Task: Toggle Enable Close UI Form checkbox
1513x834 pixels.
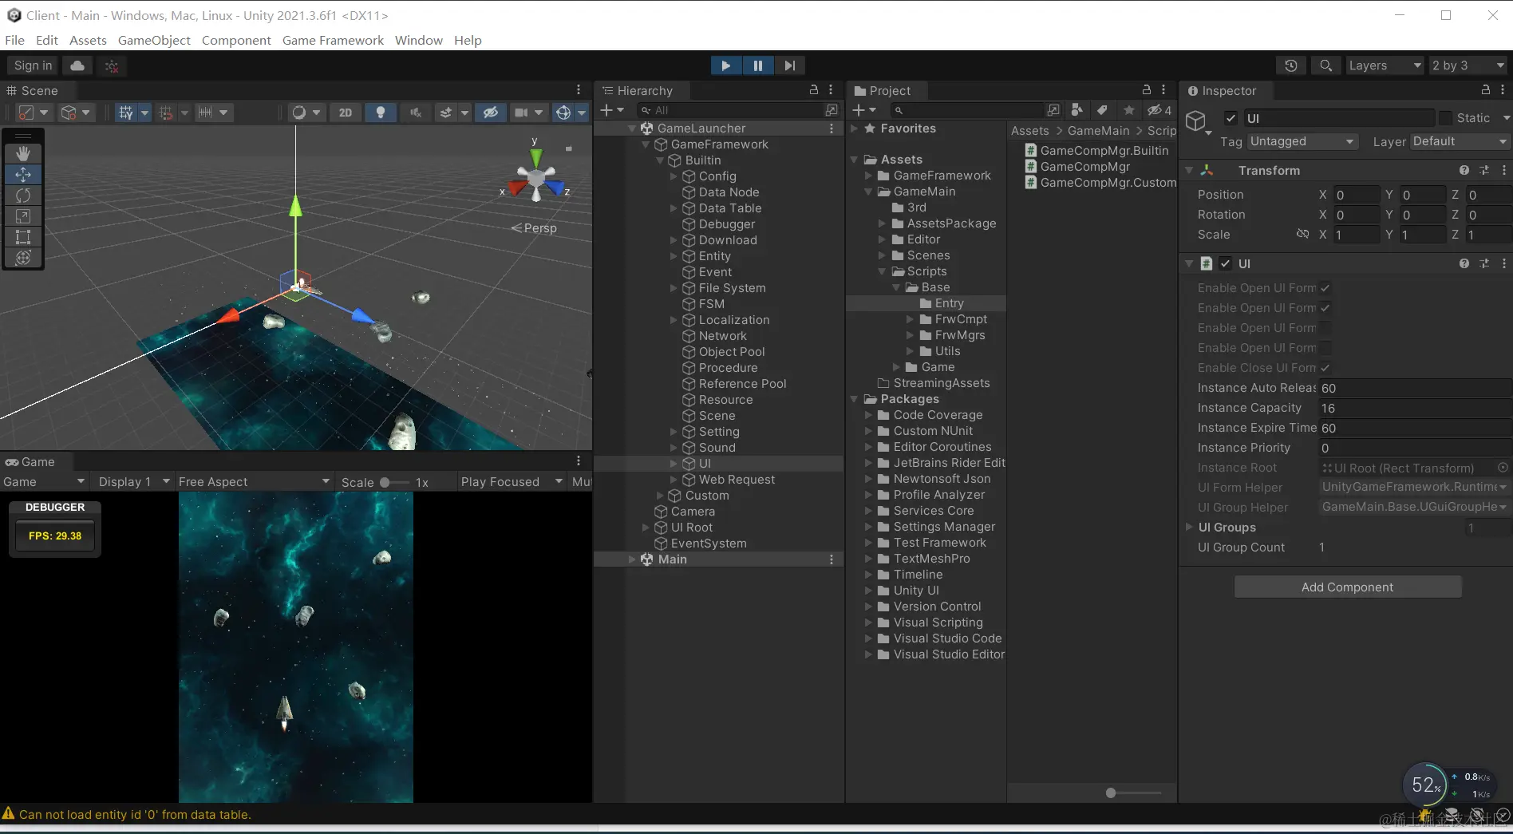Action: click(1325, 368)
